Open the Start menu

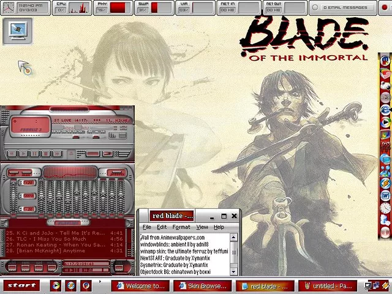click(x=21, y=285)
